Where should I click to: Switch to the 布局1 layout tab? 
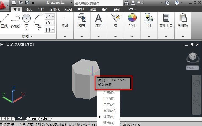(32, 119)
